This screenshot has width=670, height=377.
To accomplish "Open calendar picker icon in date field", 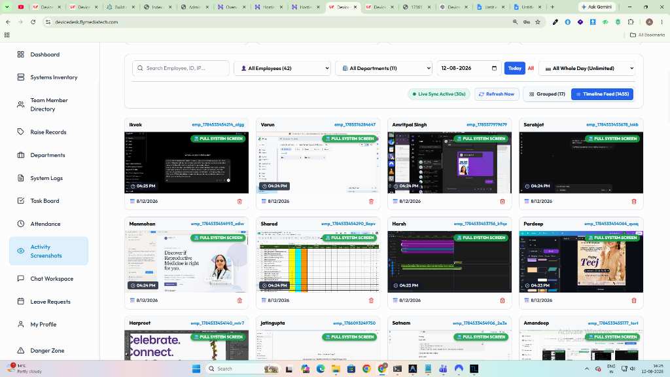I will tap(495, 68).
